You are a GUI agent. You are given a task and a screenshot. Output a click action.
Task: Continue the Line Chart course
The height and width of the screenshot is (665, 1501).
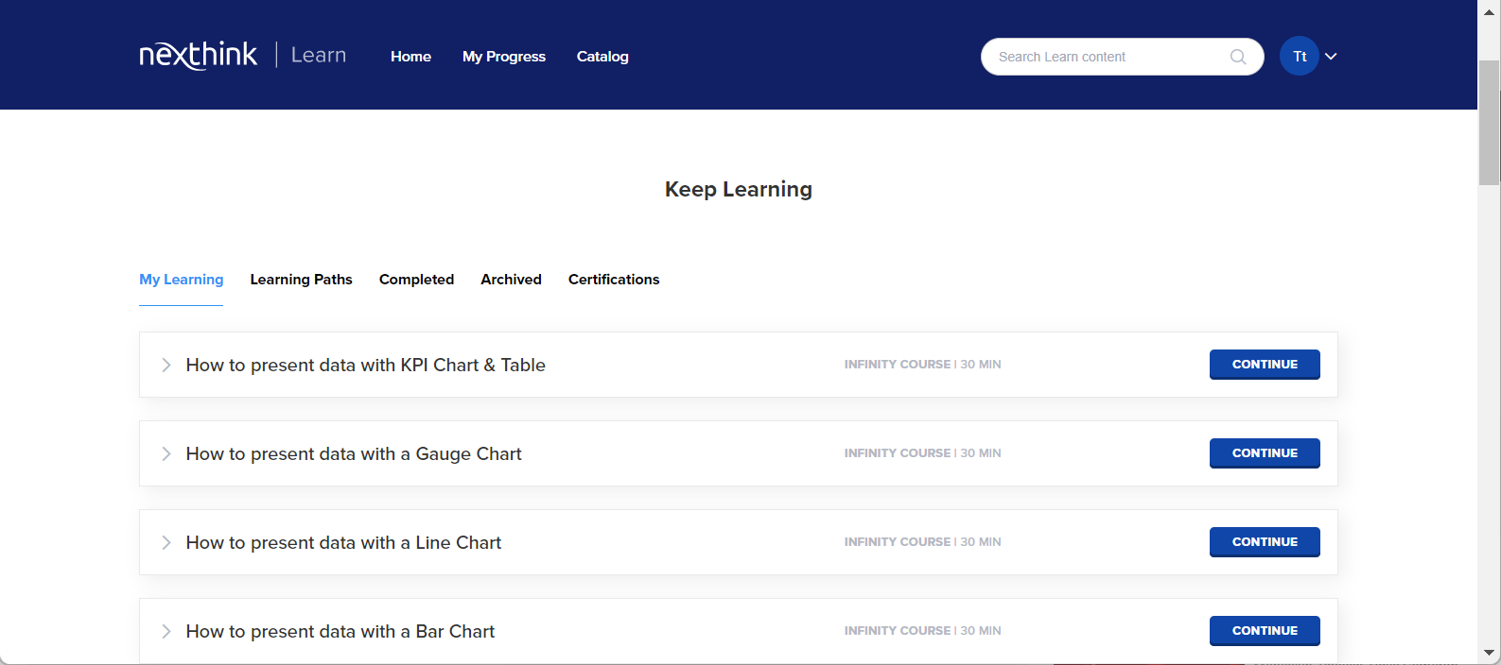1264,542
